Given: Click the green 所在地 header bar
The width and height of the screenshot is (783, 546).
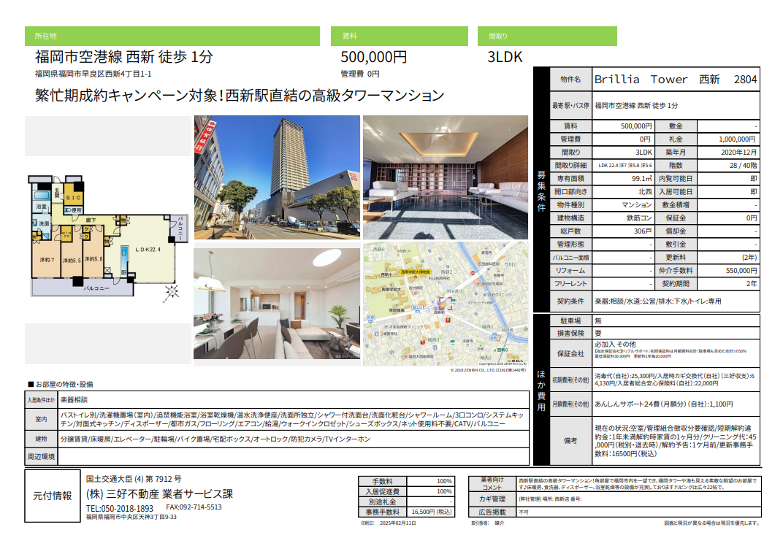Looking at the screenshot, I should coord(172,36).
